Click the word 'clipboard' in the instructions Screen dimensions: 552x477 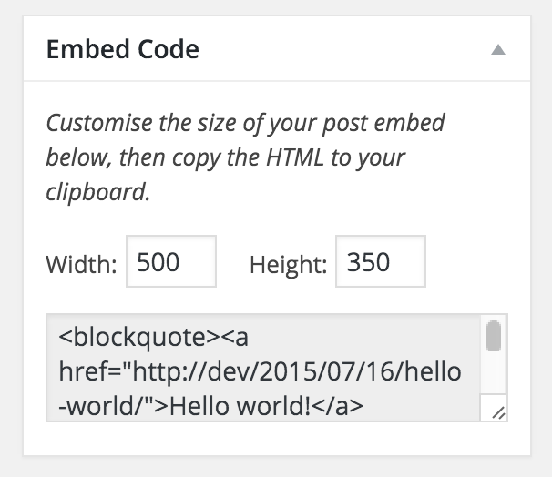(96, 192)
